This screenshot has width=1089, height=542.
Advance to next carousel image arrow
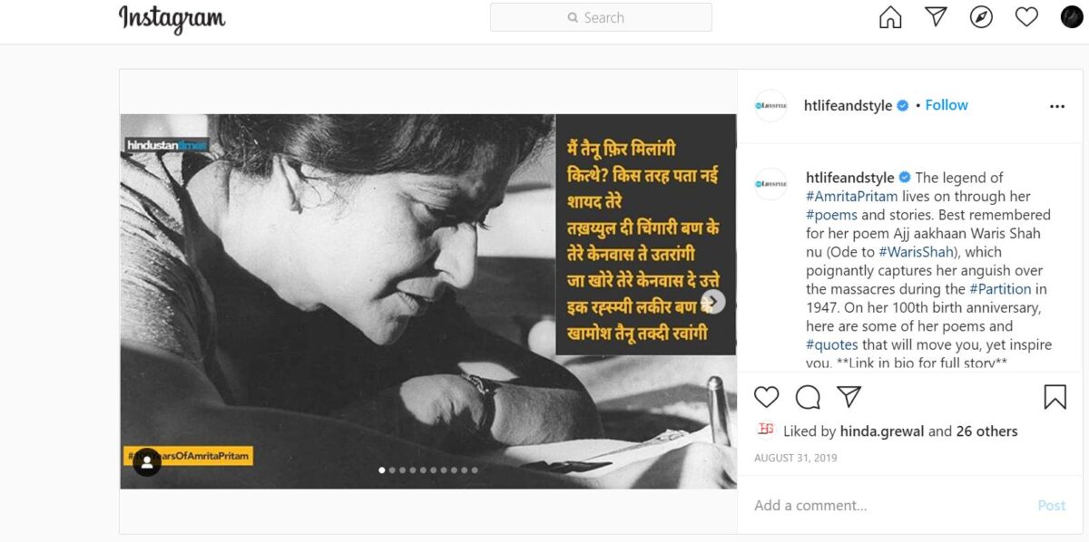coord(713,302)
